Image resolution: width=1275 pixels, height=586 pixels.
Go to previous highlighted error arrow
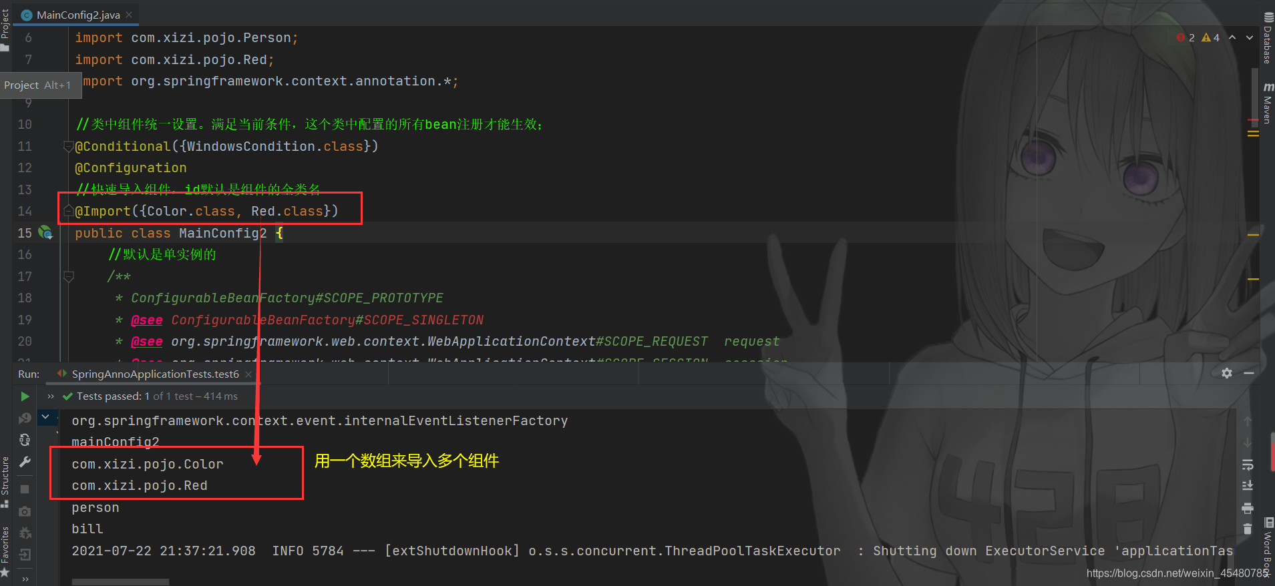click(x=1232, y=38)
